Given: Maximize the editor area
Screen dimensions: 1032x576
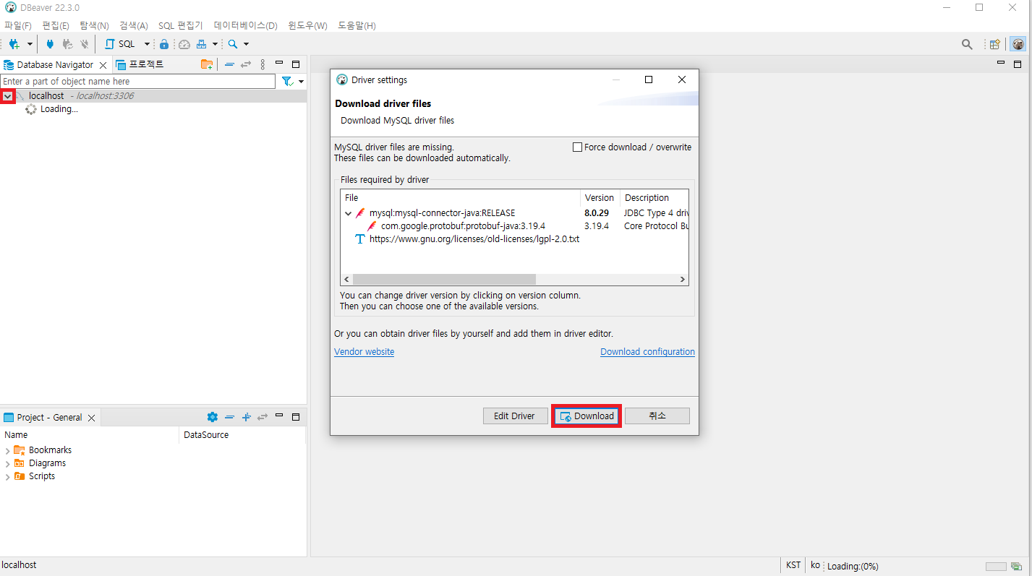Looking at the screenshot, I should [x=1018, y=64].
